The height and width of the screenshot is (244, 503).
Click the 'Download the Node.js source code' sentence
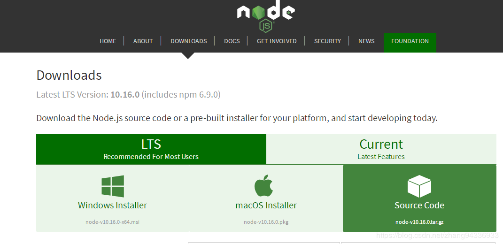point(237,118)
